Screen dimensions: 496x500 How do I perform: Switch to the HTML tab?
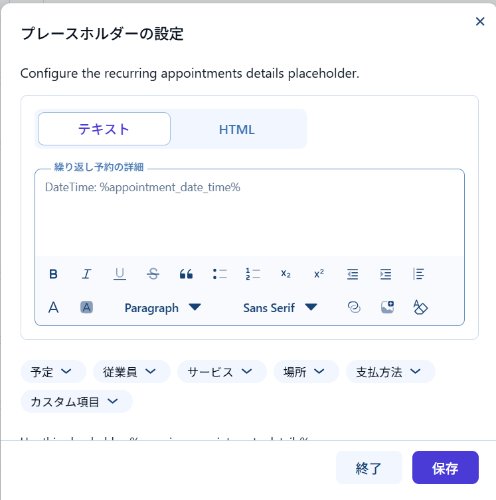tap(237, 129)
